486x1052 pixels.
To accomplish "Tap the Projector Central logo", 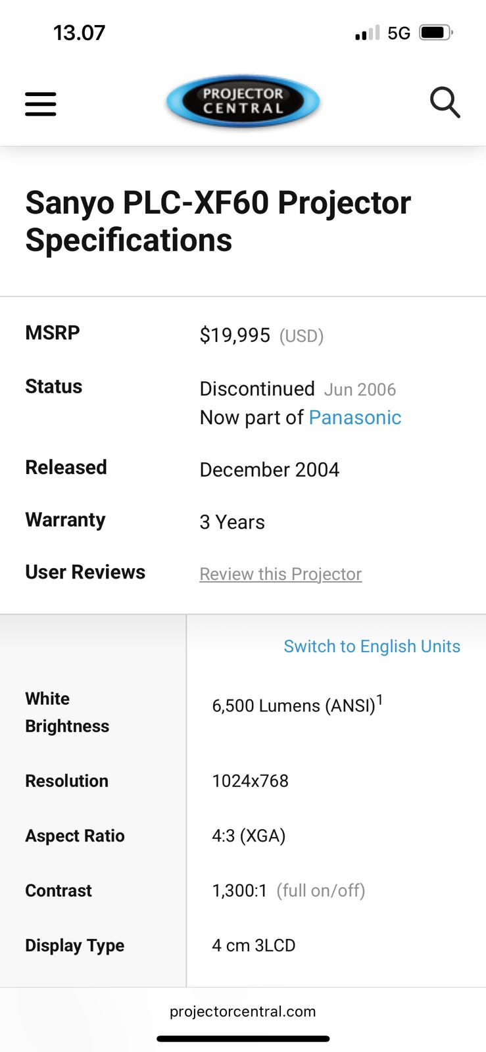I will pos(243,101).
